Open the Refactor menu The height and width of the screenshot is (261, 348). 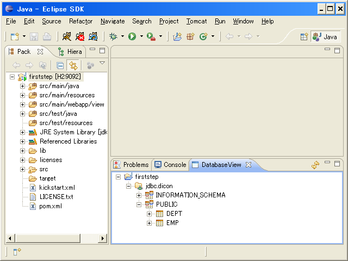(x=80, y=21)
